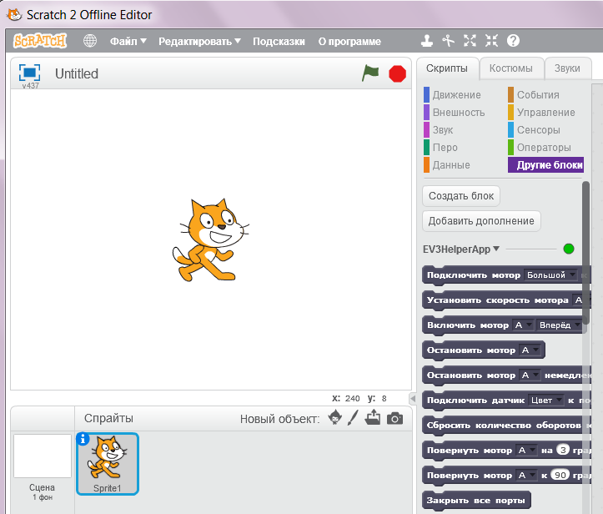Stop the project with the red stop sign
The image size is (603, 514).
(397, 74)
